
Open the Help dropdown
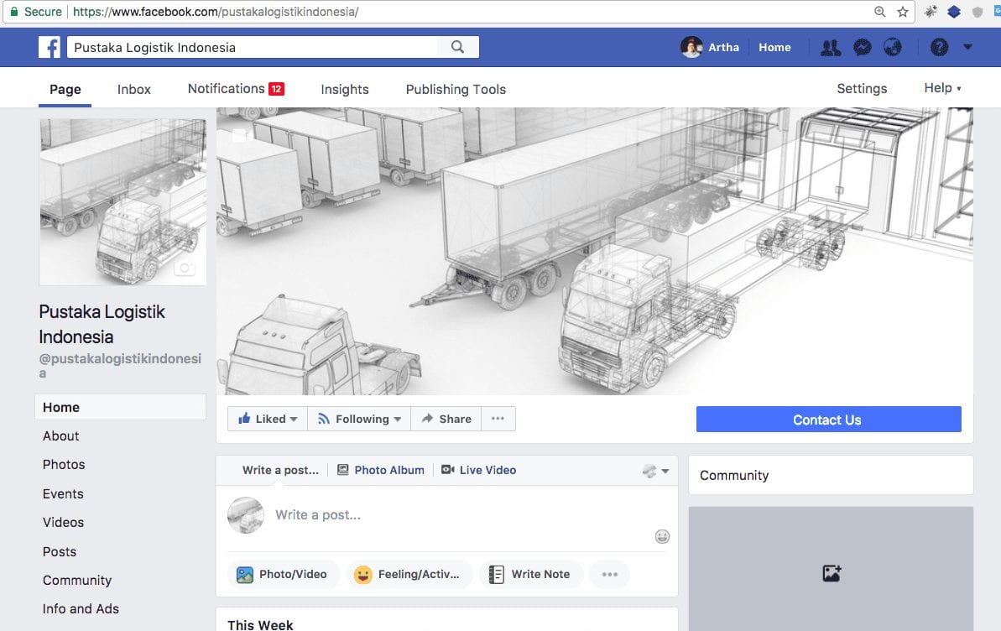[942, 88]
